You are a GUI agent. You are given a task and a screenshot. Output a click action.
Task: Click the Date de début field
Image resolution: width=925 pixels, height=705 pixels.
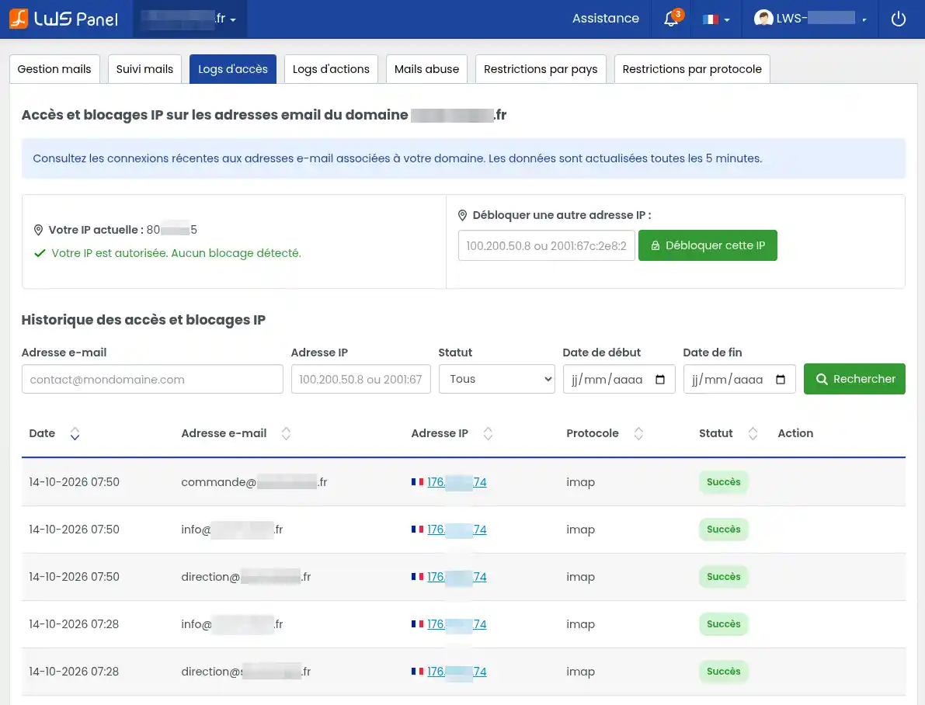click(619, 379)
